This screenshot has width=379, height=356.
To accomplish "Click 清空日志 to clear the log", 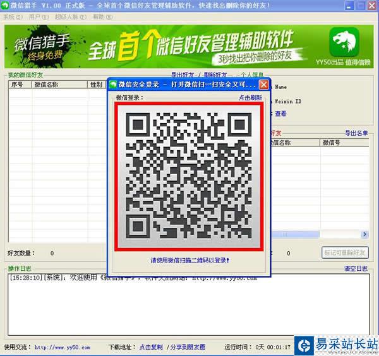I will (356, 268).
